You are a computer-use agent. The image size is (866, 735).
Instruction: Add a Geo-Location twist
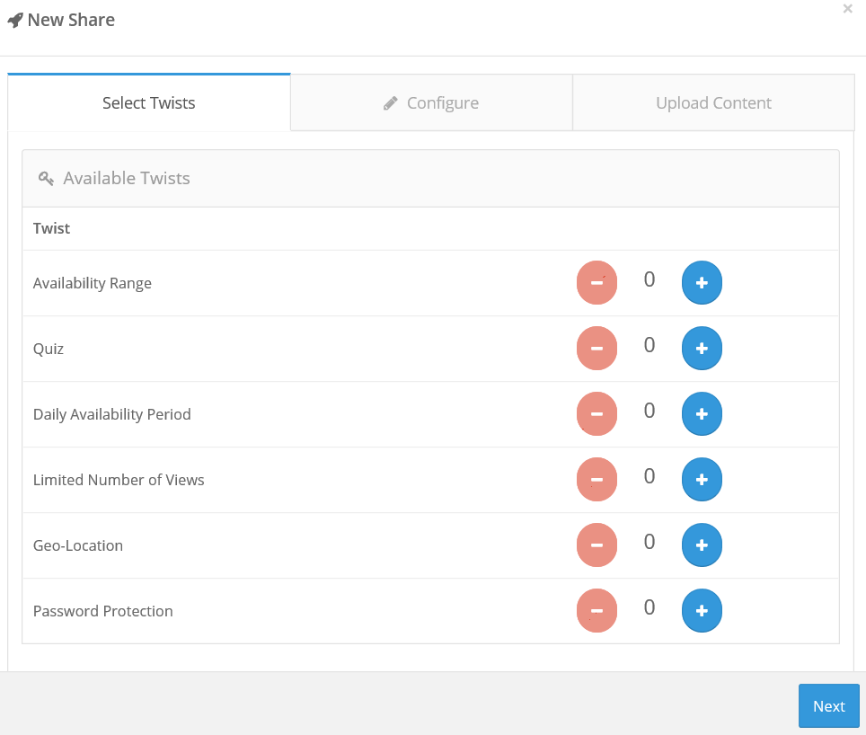pos(702,545)
